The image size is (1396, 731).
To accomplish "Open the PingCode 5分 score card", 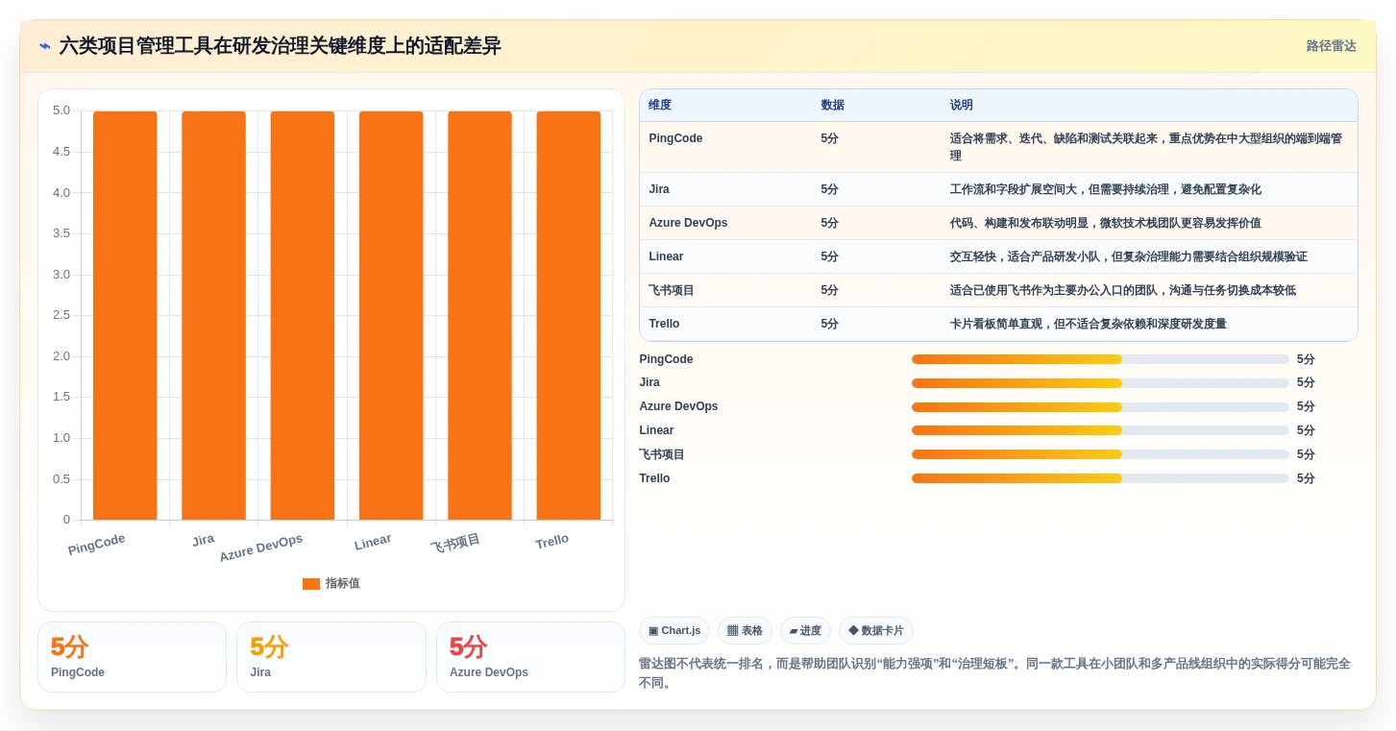I will pos(132,657).
